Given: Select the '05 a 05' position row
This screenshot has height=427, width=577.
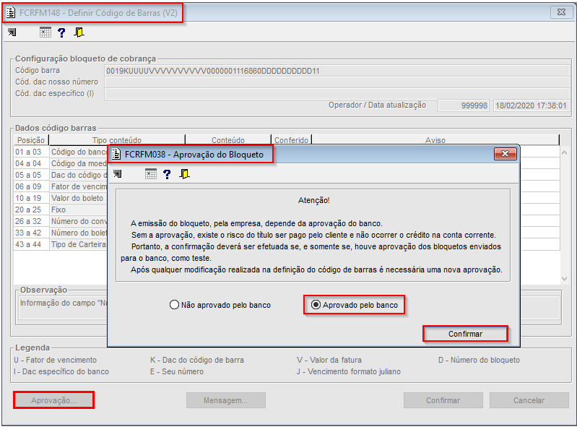Looking at the screenshot, I should [31, 175].
